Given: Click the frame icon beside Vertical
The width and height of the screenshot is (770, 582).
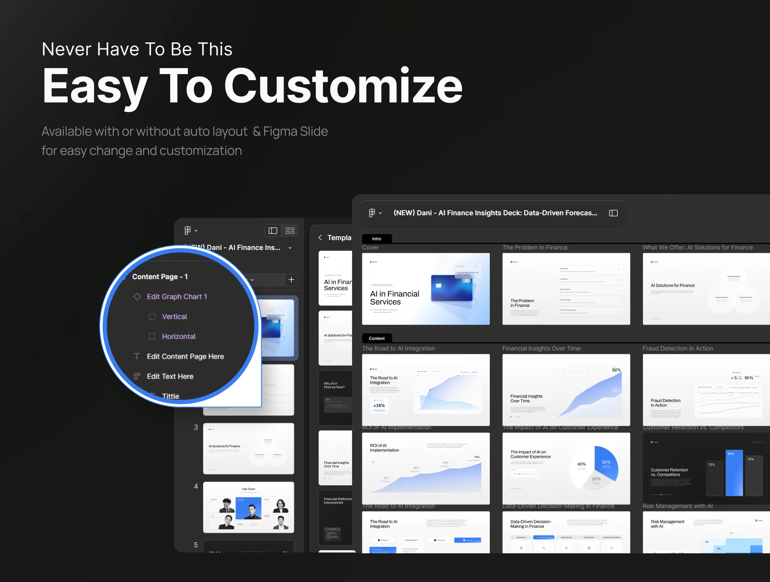Looking at the screenshot, I should pos(152,317).
